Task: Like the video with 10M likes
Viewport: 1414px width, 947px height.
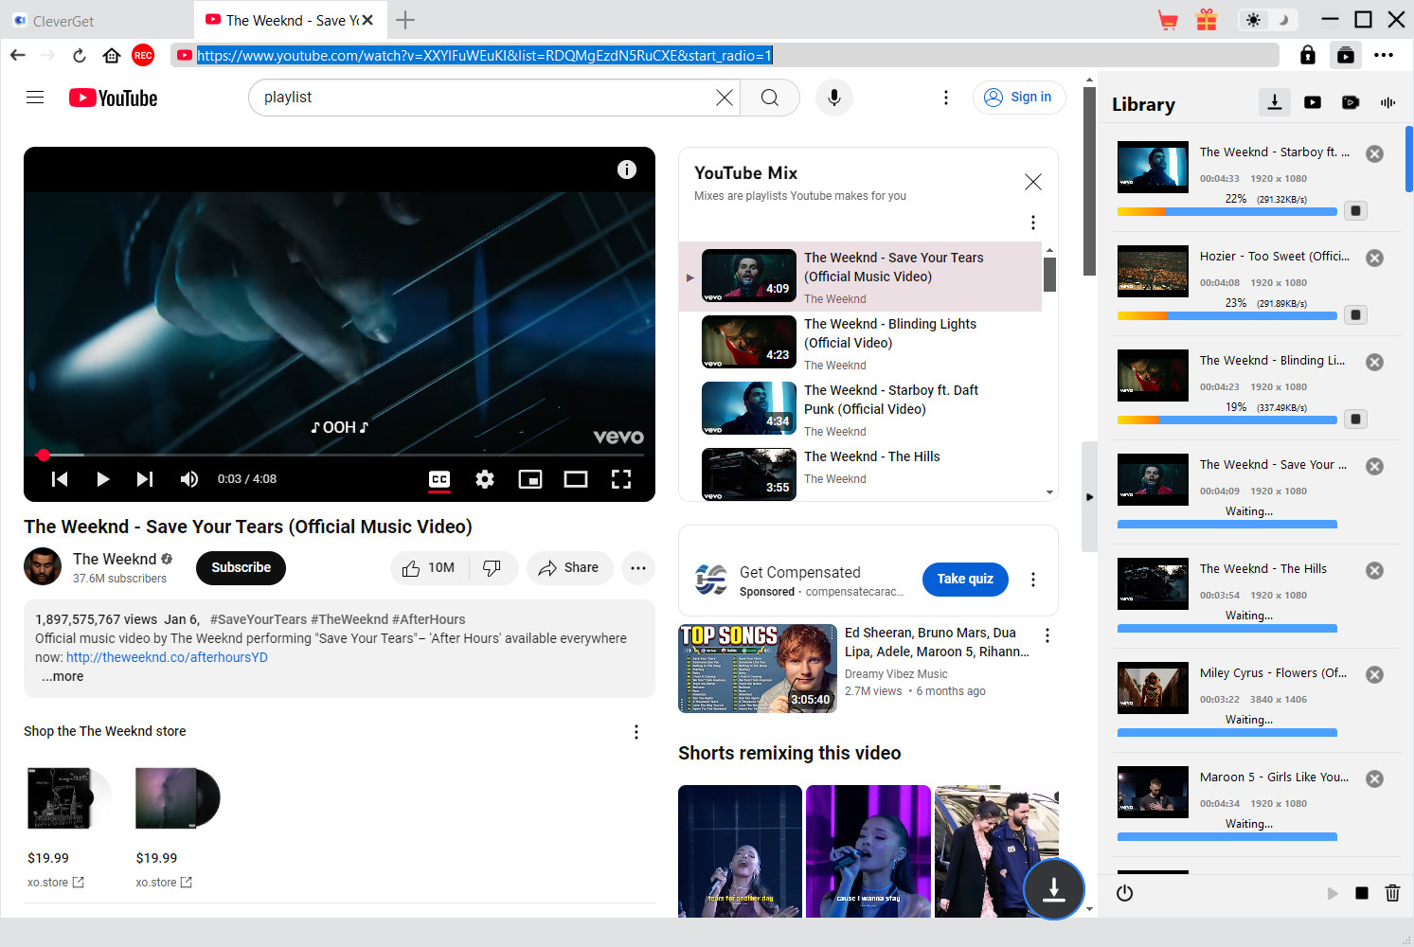Action: tap(429, 568)
